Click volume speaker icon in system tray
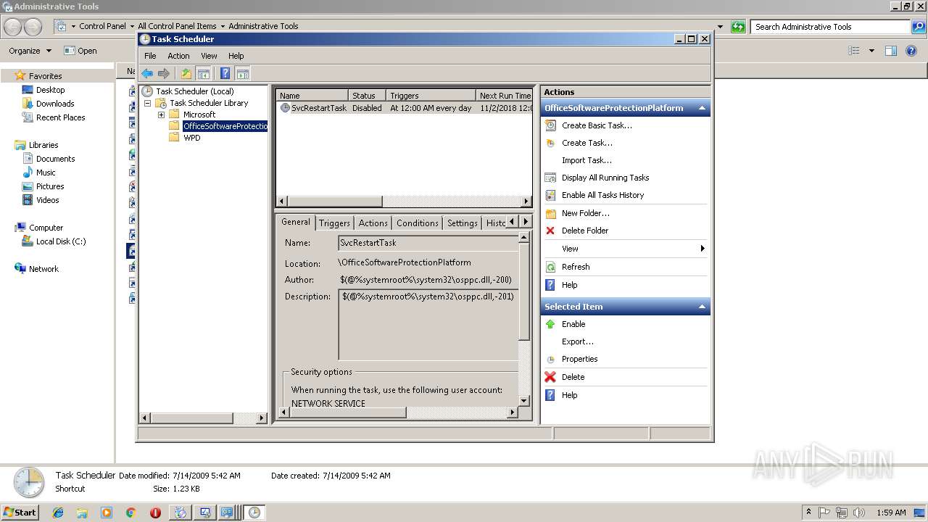Screen dimensions: 928x522 click(858, 513)
